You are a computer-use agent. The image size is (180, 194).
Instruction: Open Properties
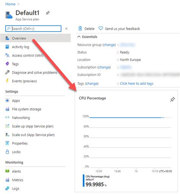(20, 143)
